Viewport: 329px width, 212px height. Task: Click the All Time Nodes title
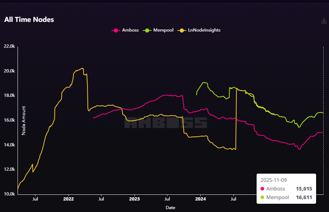(x=29, y=19)
